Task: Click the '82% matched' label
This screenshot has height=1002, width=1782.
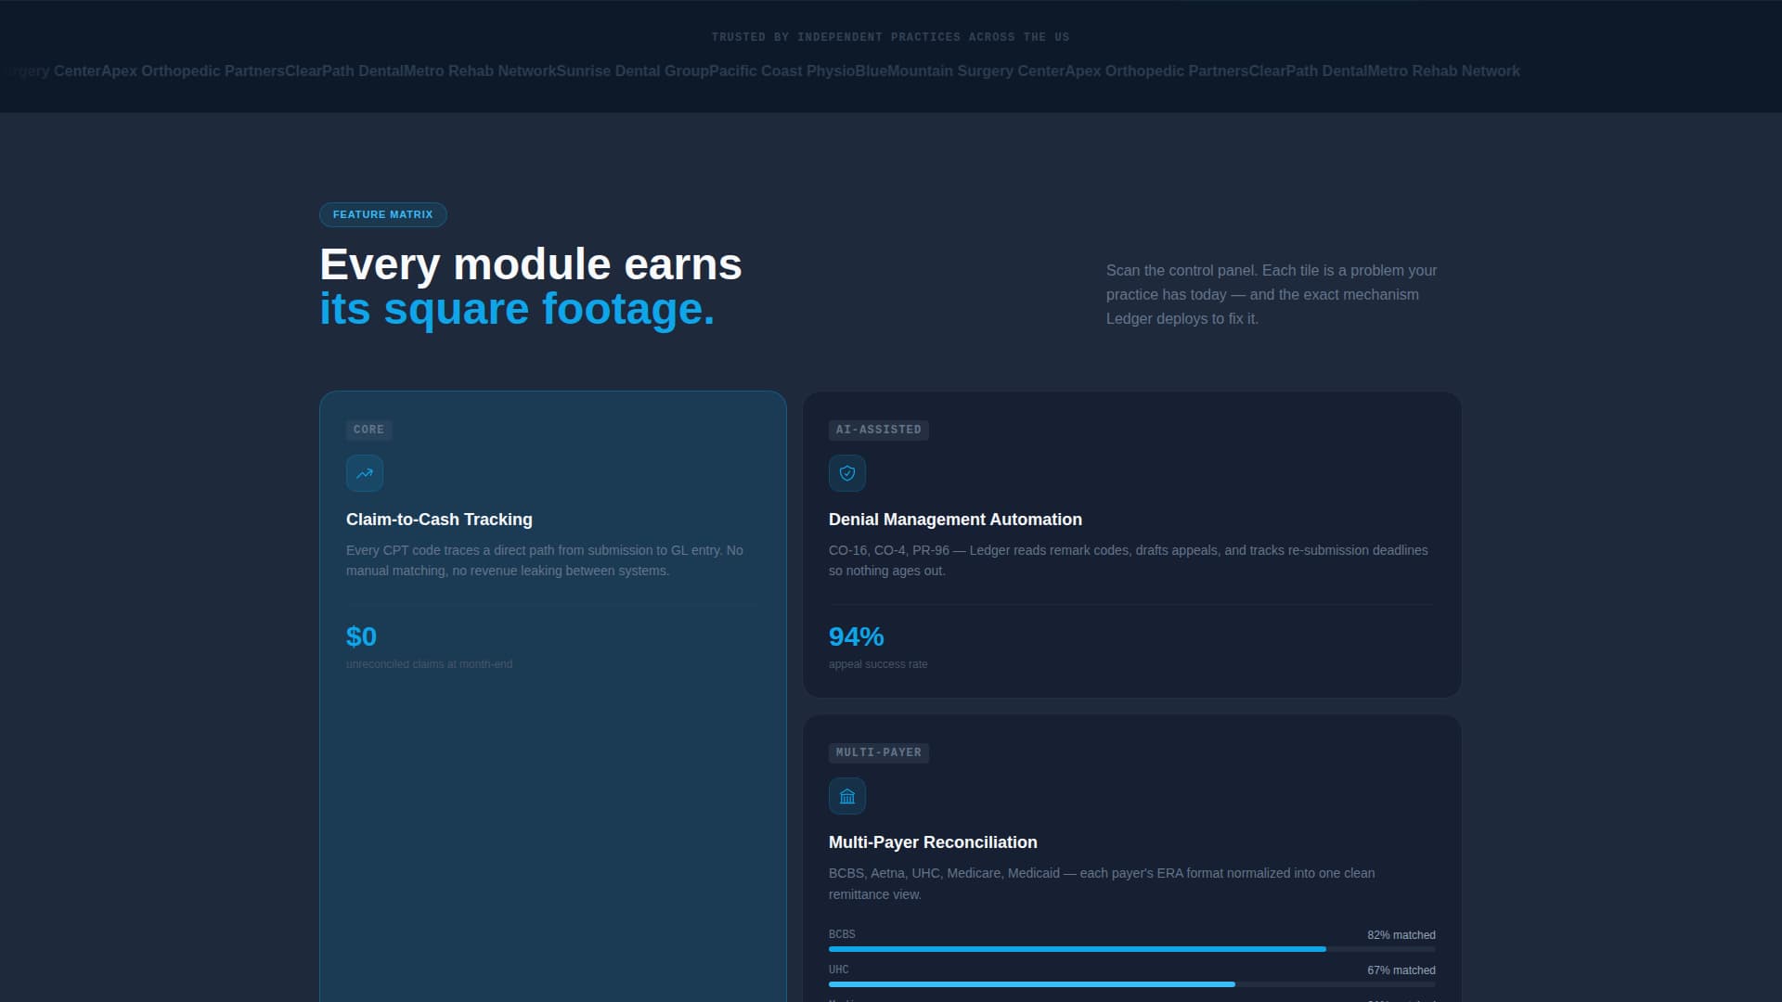Action: click(x=1401, y=935)
